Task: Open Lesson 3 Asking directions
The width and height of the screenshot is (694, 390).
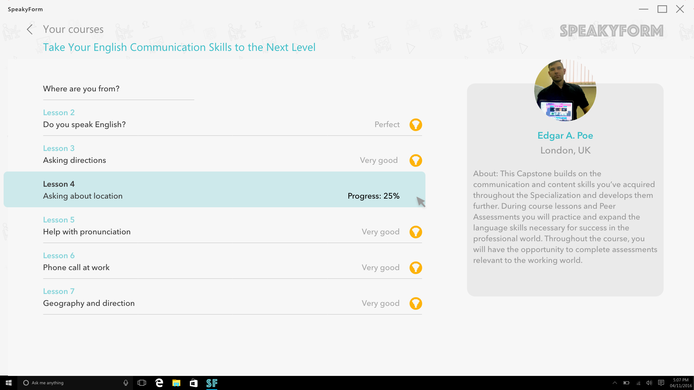Action: coord(232,154)
